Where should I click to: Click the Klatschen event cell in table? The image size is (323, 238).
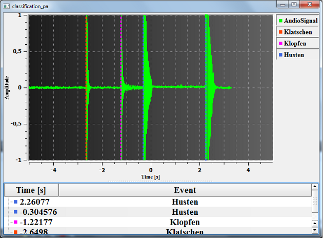(185, 231)
